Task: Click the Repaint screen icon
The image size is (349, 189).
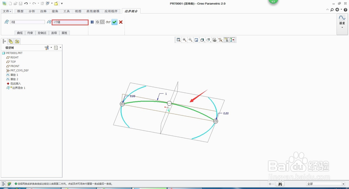Action: click(x=196, y=40)
